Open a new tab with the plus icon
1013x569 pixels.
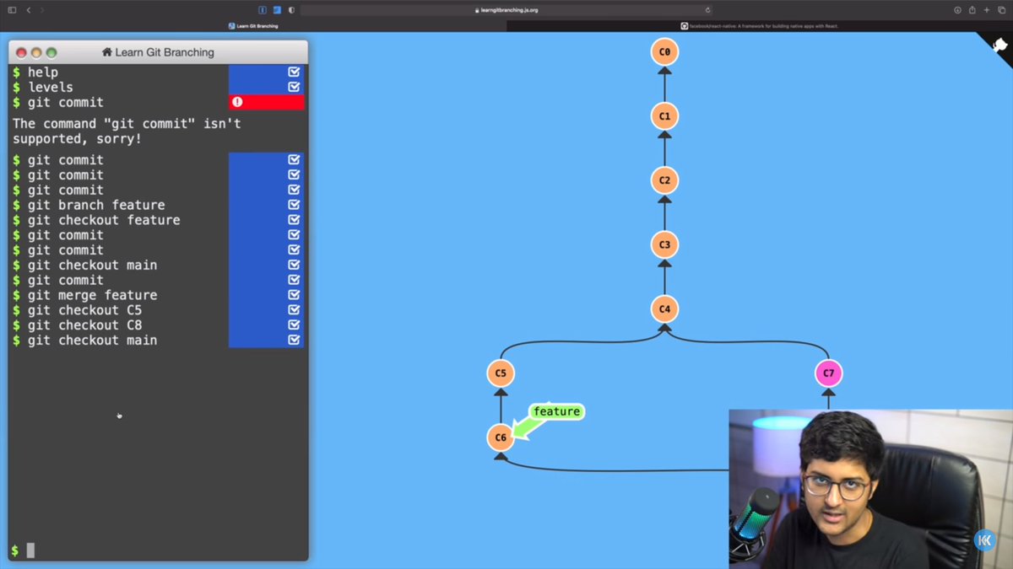coord(987,10)
